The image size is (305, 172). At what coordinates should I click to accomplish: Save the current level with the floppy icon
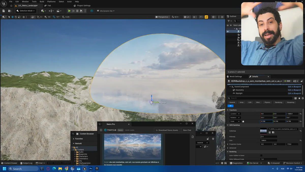4,11
